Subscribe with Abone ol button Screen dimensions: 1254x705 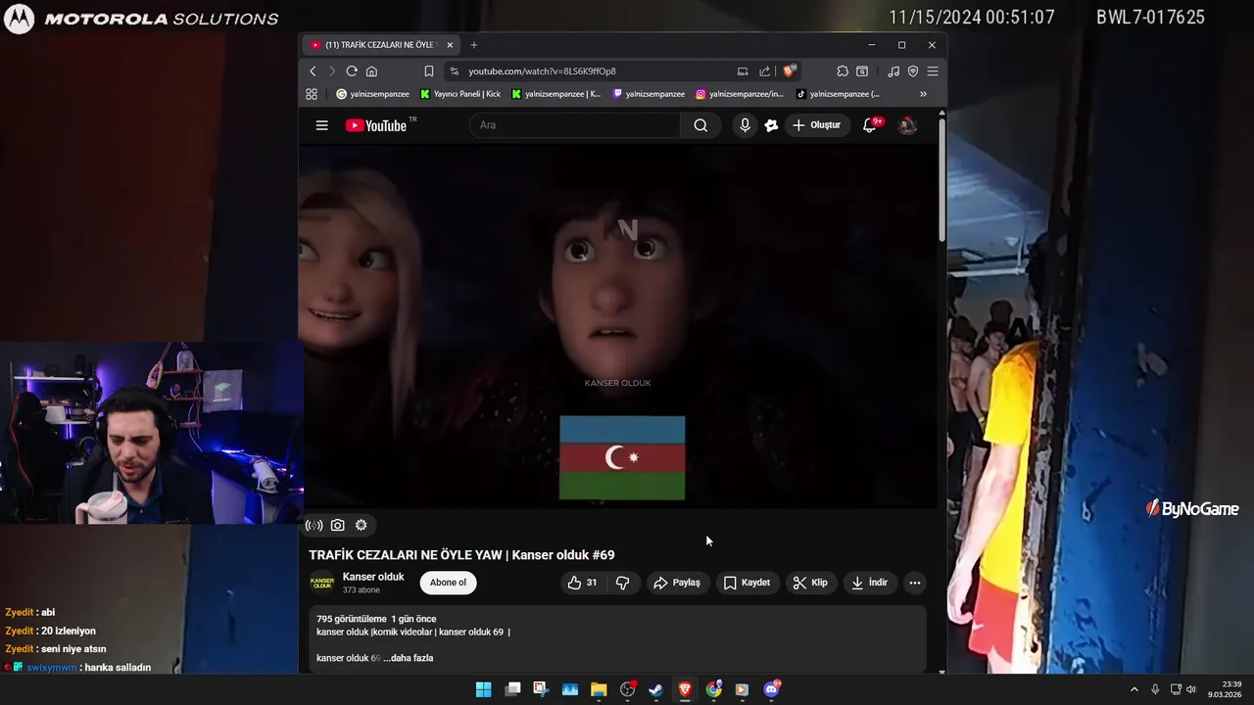point(448,583)
